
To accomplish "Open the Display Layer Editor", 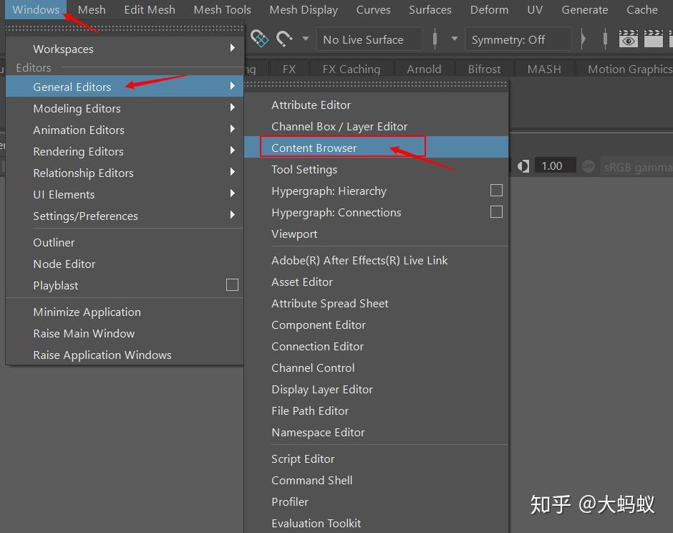I will pos(376,389).
